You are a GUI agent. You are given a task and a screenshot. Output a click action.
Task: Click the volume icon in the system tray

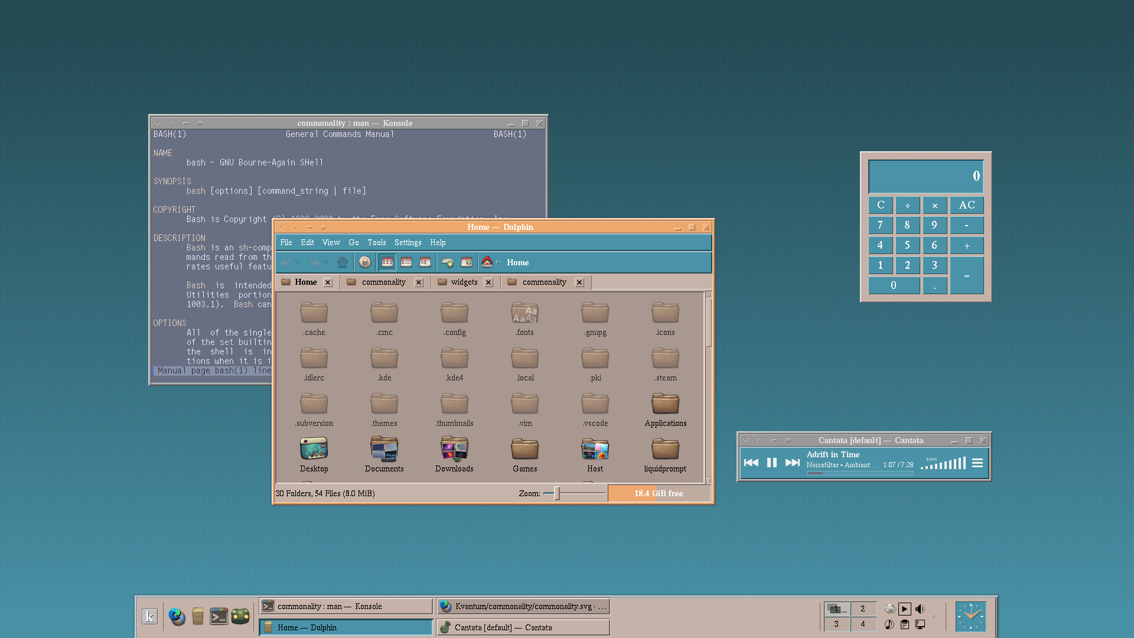(920, 609)
